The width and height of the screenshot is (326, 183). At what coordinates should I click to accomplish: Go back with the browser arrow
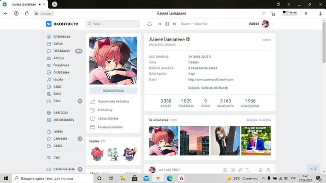[x=6, y=13]
